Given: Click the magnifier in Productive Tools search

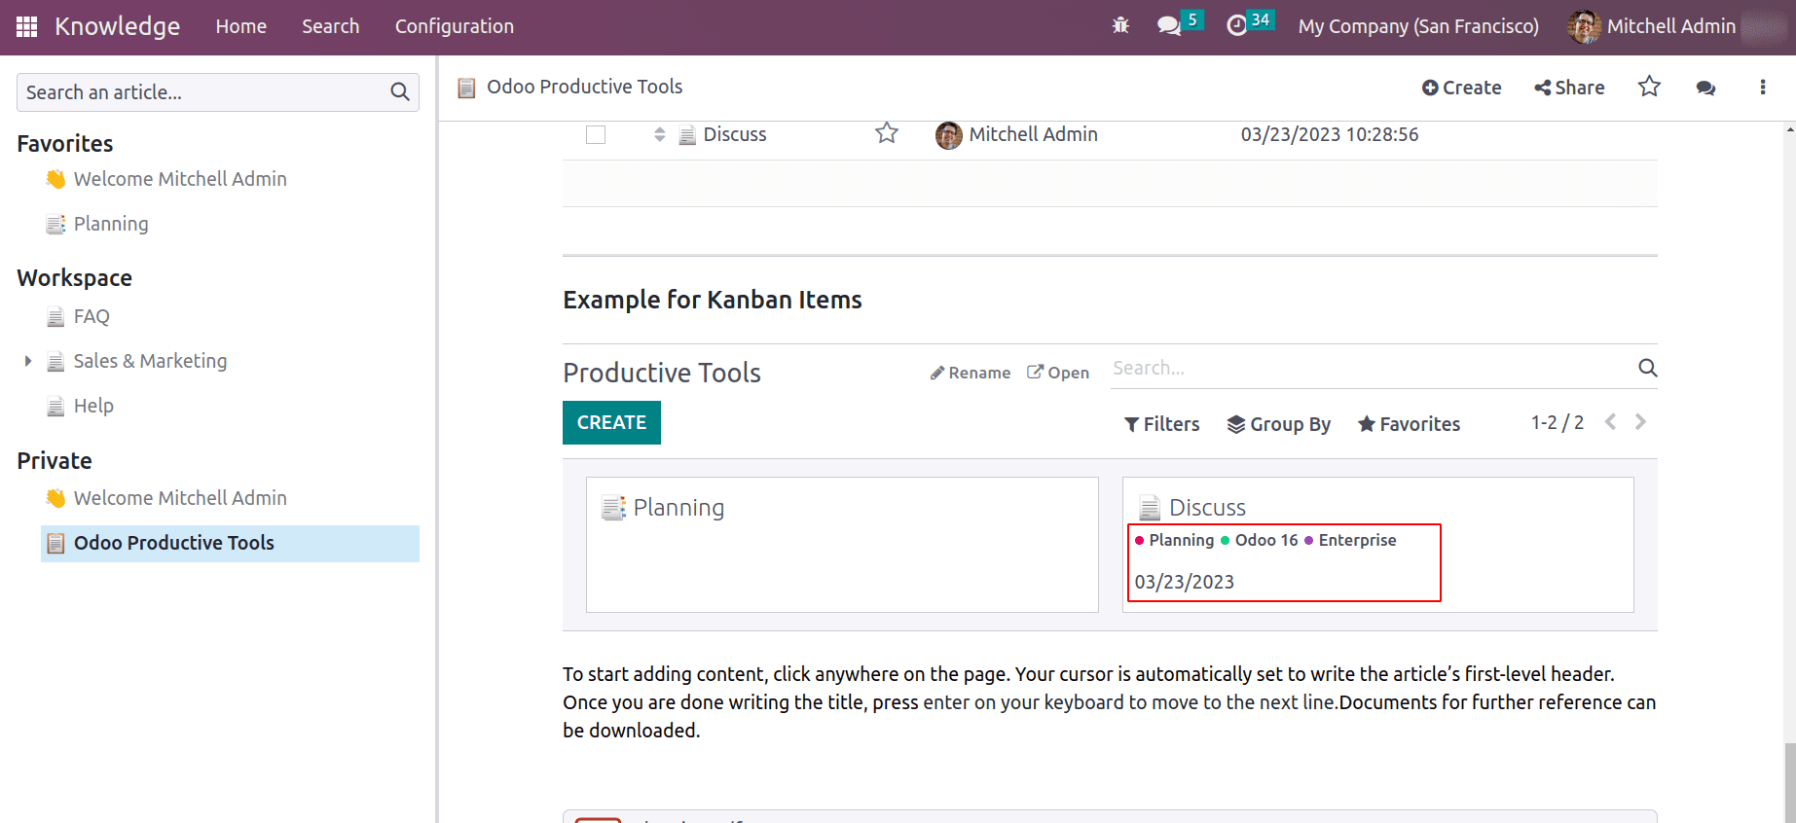Looking at the screenshot, I should [1647, 368].
